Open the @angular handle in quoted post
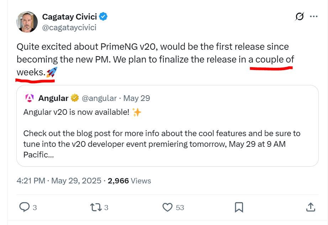Screen dimensions: 328x225 (x=99, y=98)
